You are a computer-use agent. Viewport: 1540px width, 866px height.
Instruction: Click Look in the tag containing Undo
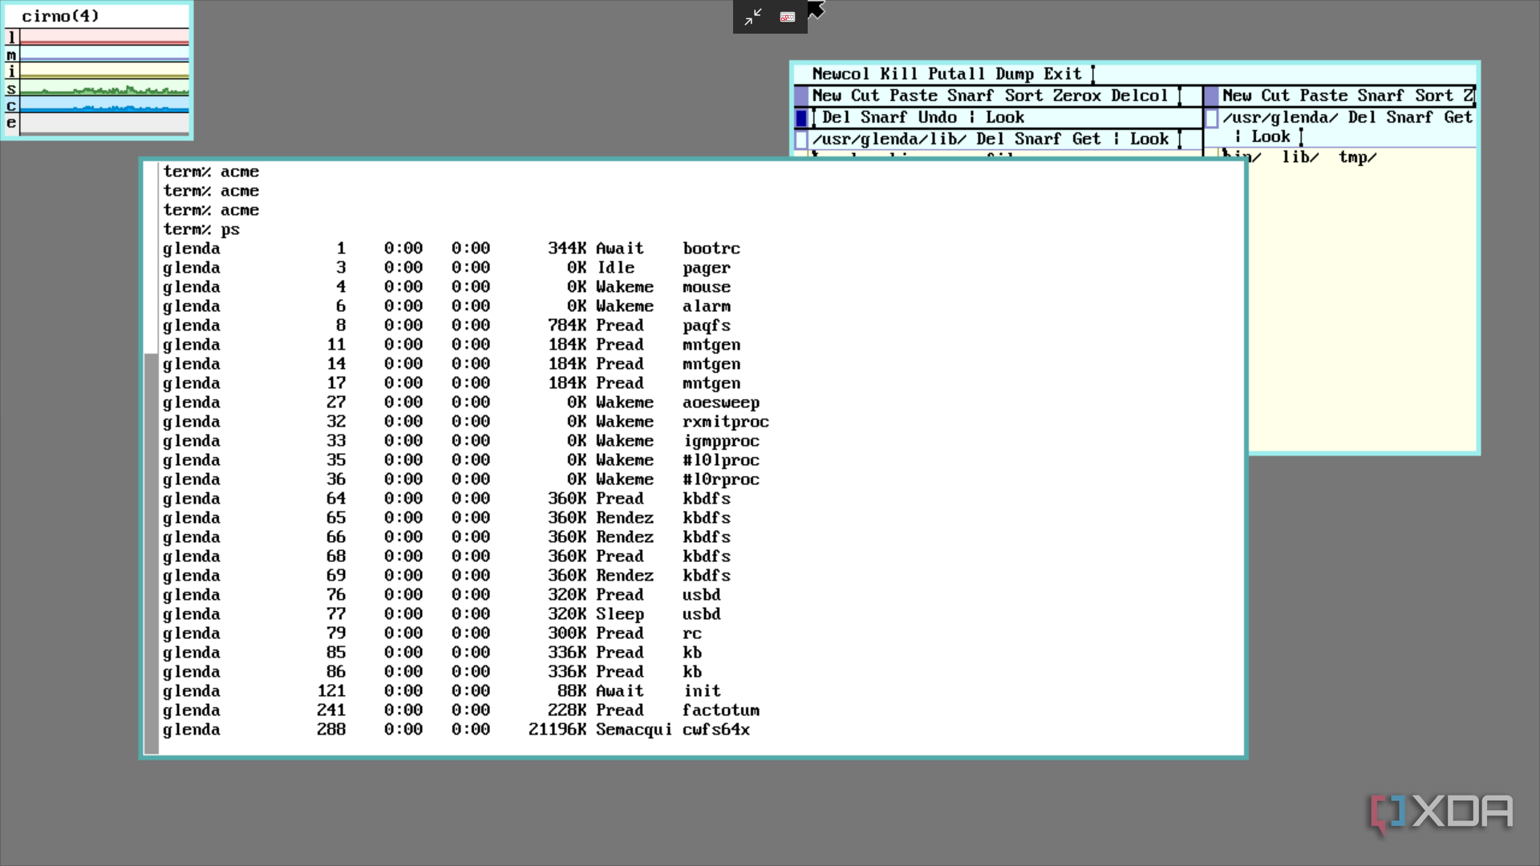(1005, 117)
